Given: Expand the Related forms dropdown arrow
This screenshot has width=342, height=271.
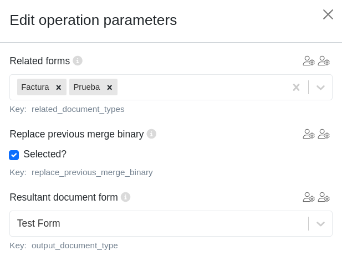Looking at the screenshot, I should click(x=320, y=88).
